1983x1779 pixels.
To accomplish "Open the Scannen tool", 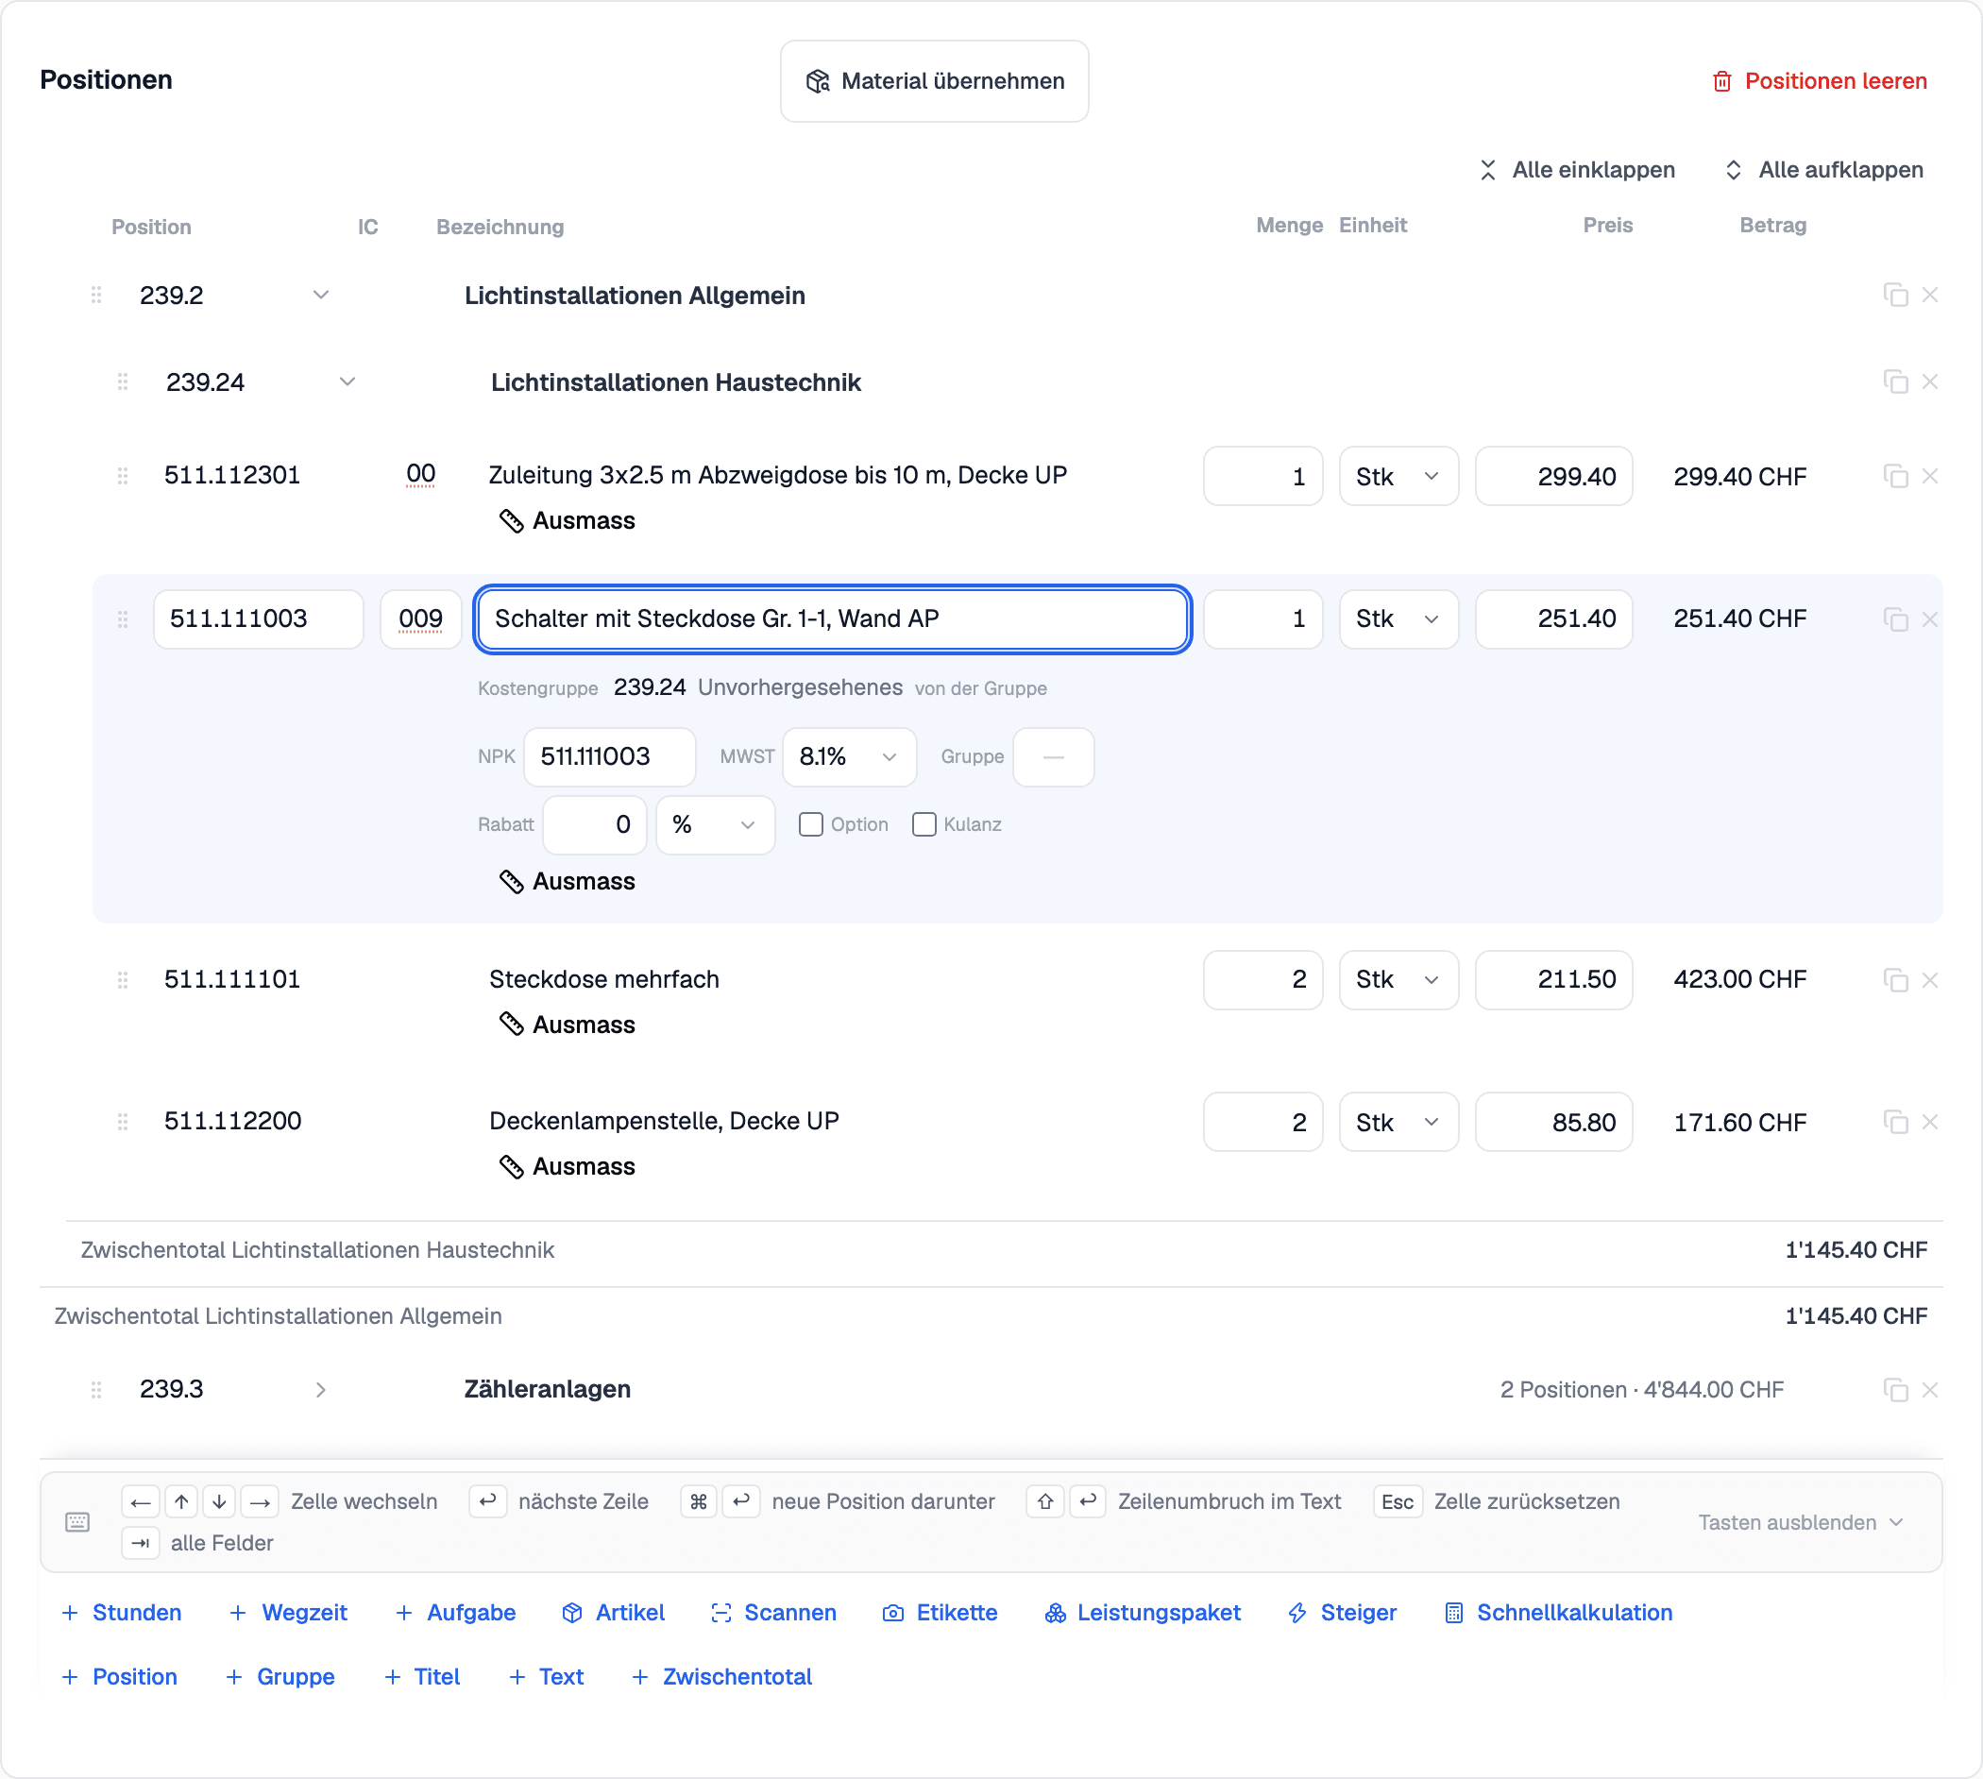I will pyautogui.click(x=774, y=1613).
